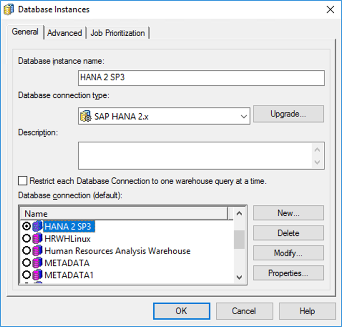This screenshot has height=327, width=342.
Task: Switch to the General tab
Action: tap(25, 32)
